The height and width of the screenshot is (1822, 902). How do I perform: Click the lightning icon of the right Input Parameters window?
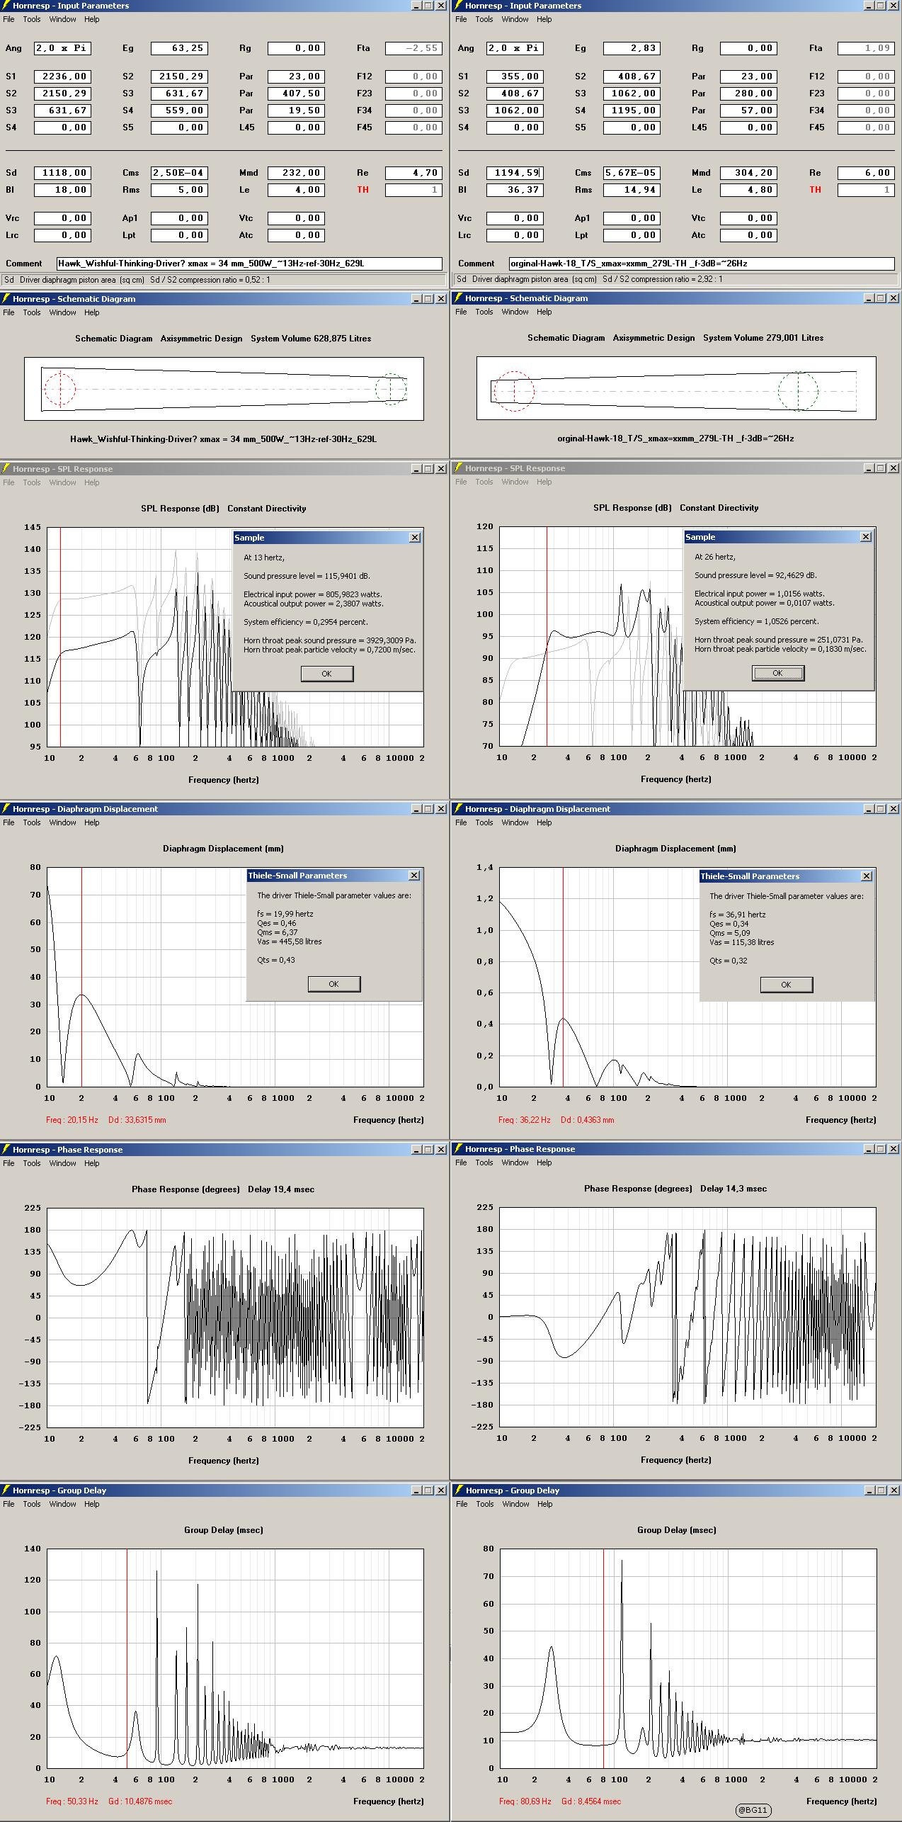[x=458, y=6]
